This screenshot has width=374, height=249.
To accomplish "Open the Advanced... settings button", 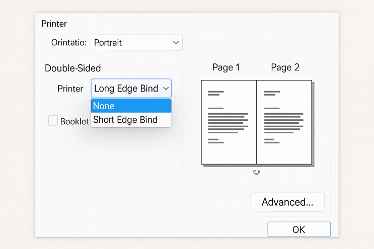I will 287,202.
